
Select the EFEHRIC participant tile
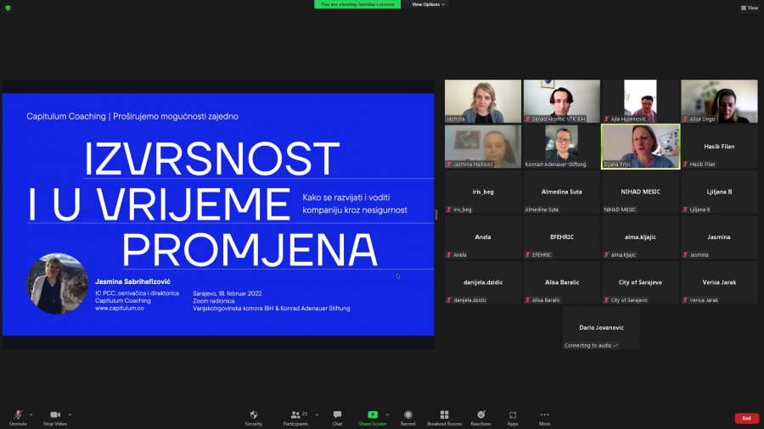click(562, 237)
